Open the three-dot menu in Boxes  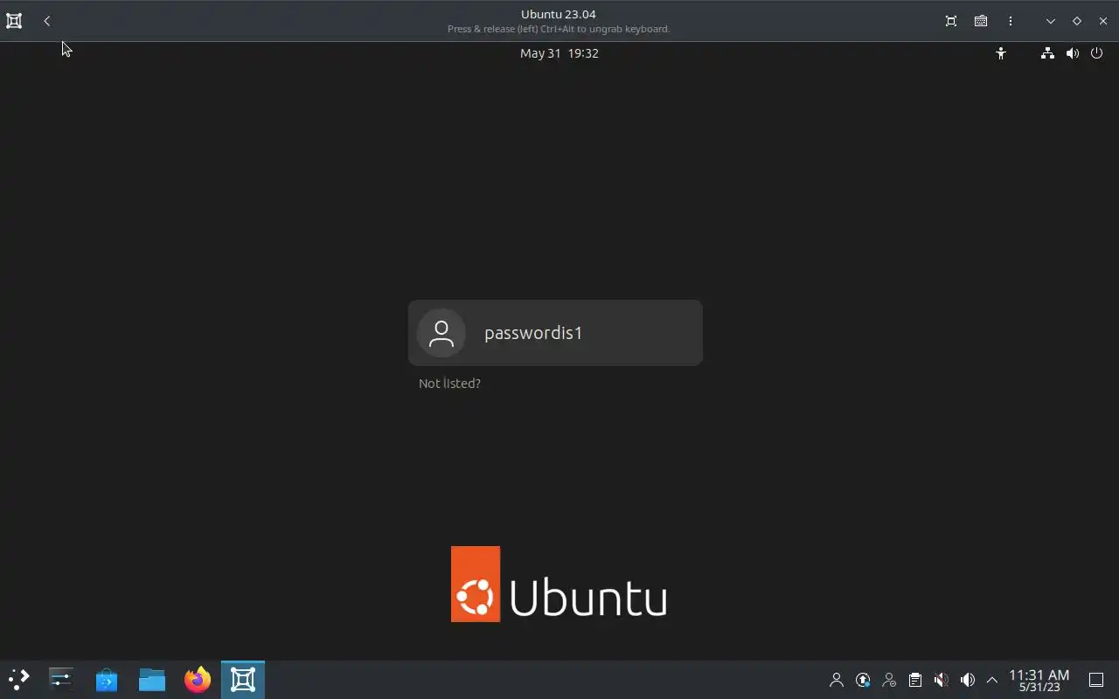(x=1011, y=21)
